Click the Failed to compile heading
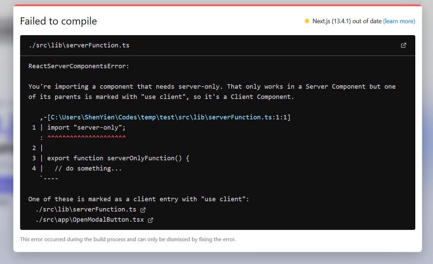Screen dimensions: 433x264 point(58,21)
